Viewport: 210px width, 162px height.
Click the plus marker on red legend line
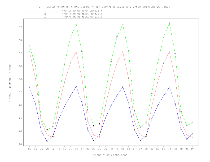[45, 11]
